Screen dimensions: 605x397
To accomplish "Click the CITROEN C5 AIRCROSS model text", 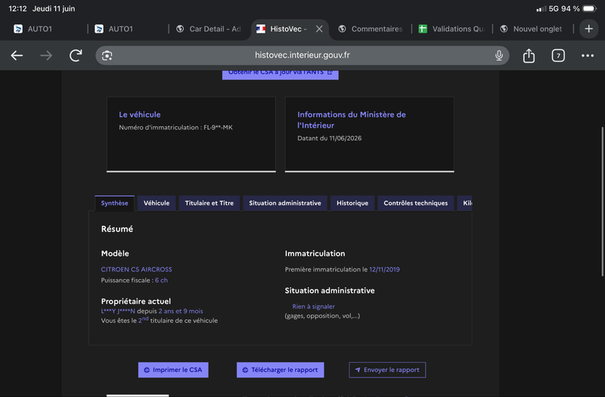I will click(x=137, y=269).
